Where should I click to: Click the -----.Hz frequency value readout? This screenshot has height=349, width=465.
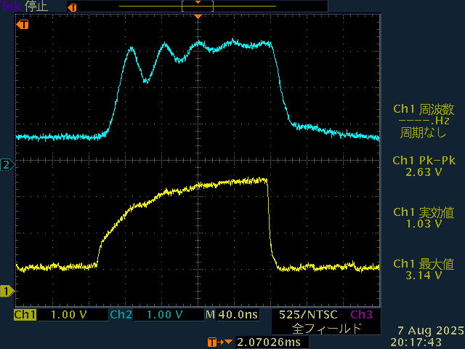(424, 121)
